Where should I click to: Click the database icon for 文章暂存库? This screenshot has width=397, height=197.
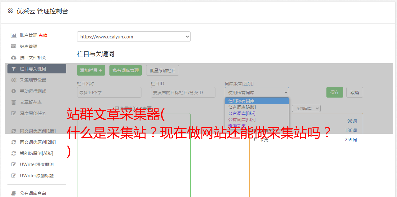14,102
